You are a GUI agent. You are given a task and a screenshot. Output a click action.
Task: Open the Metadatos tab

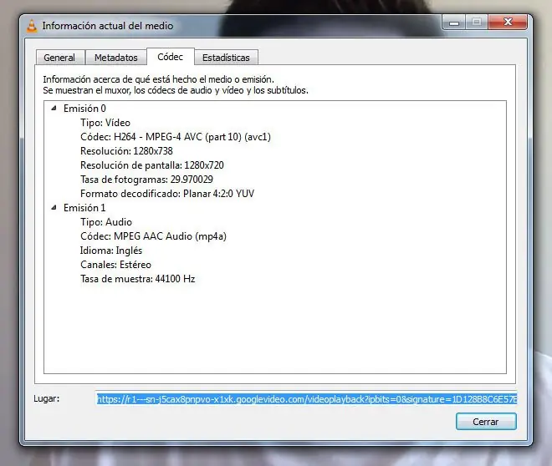click(115, 58)
